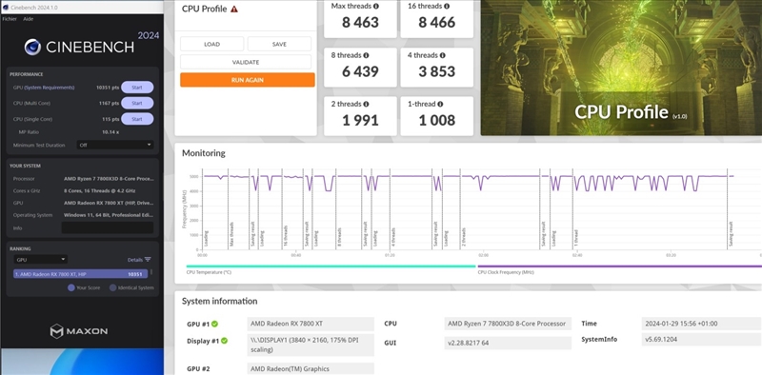
Task: Click the green check icon beside GPU #1
Action: click(214, 324)
